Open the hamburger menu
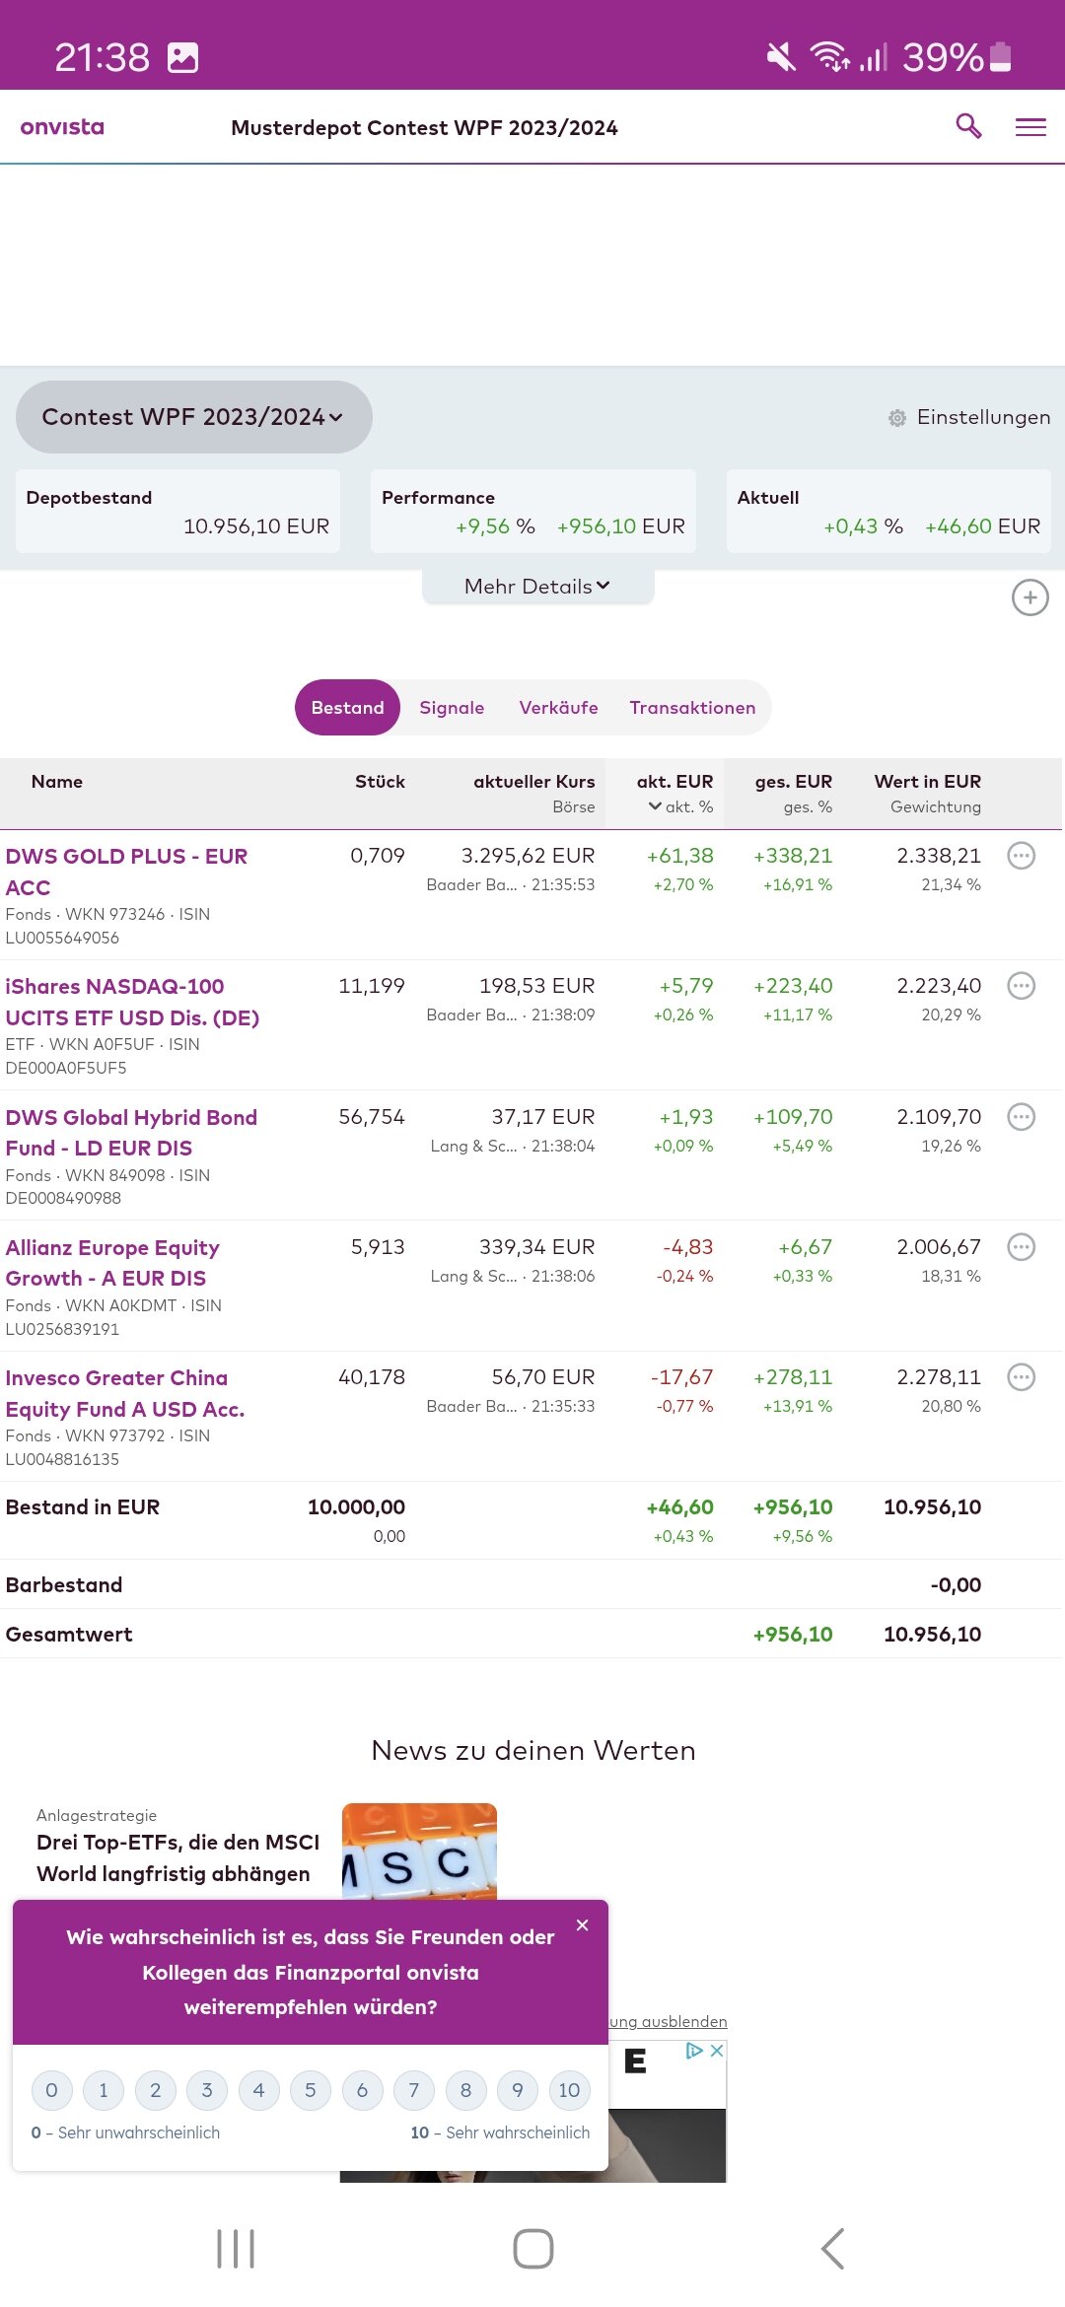The height and width of the screenshot is (2307, 1065). 1030,127
